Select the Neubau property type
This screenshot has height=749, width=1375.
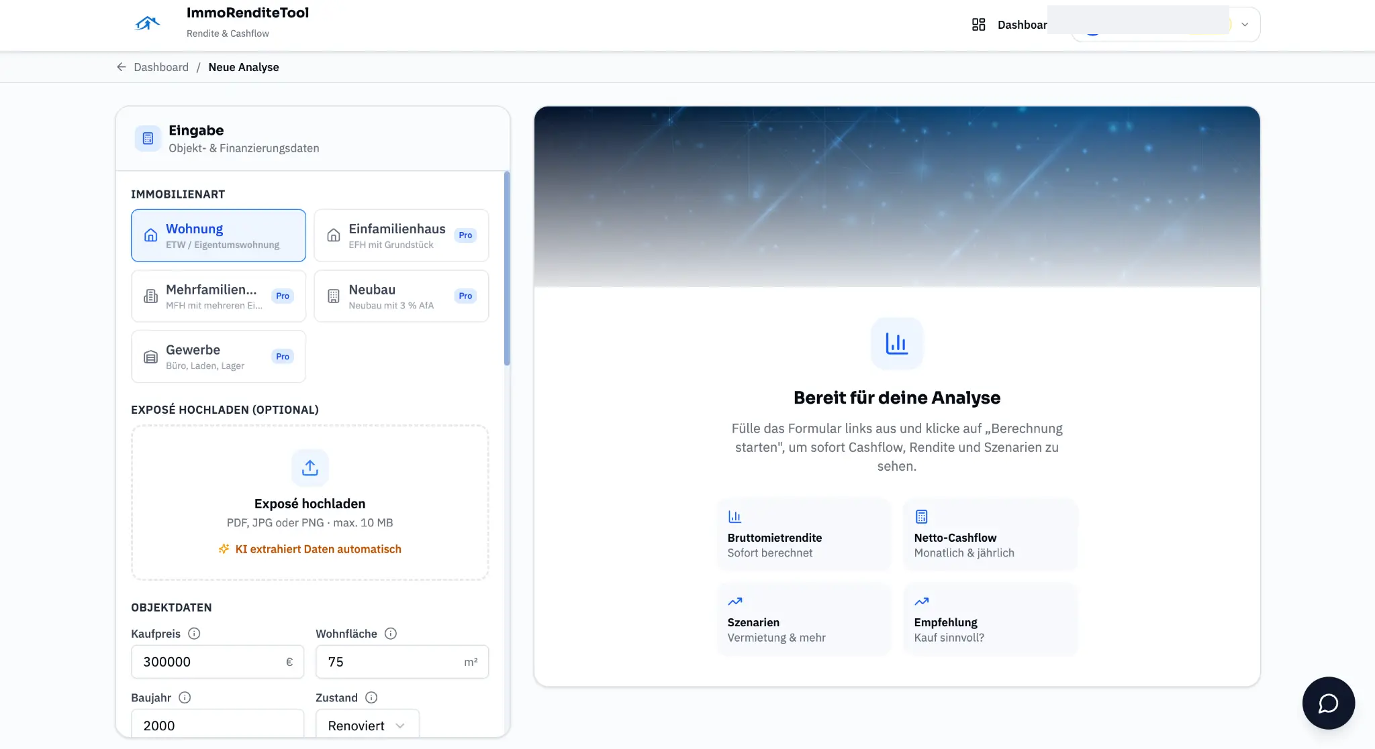[401, 296]
